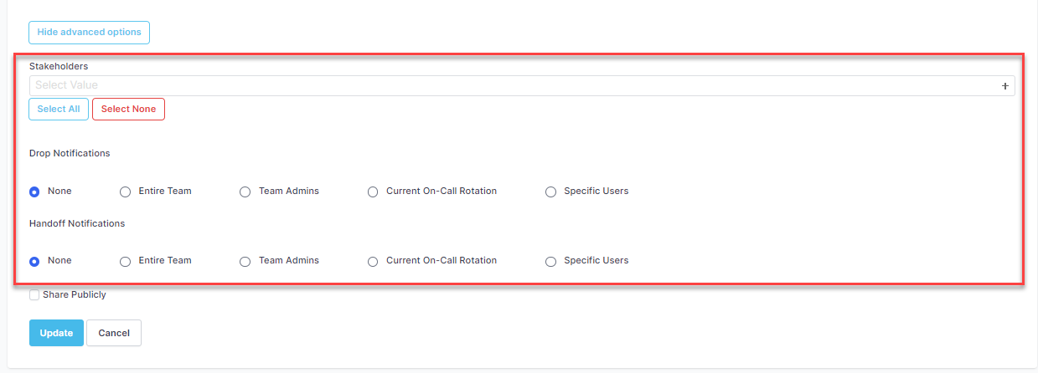Select None for Handoff Notifications
Viewport: 1038px width, 373px height.
point(34,261)
